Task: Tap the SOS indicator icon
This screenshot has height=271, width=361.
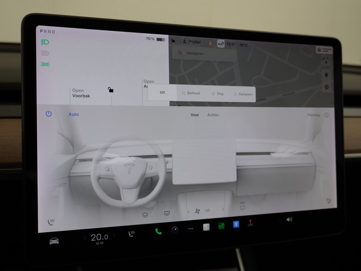Action: tap(221, 43)
